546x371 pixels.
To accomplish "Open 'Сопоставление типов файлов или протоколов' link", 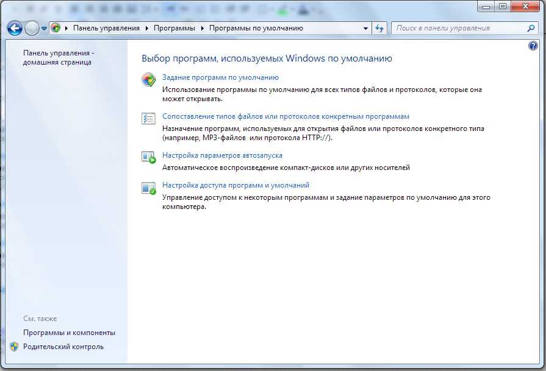I will tap(286, 116).
